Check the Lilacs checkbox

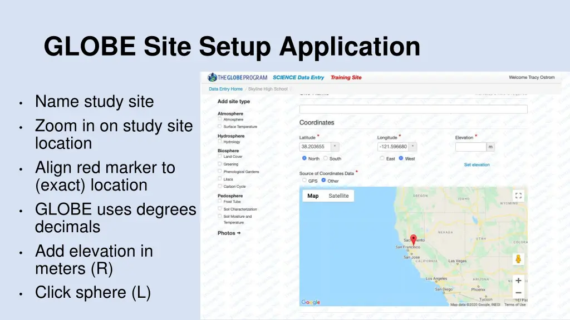pos(219,178)
